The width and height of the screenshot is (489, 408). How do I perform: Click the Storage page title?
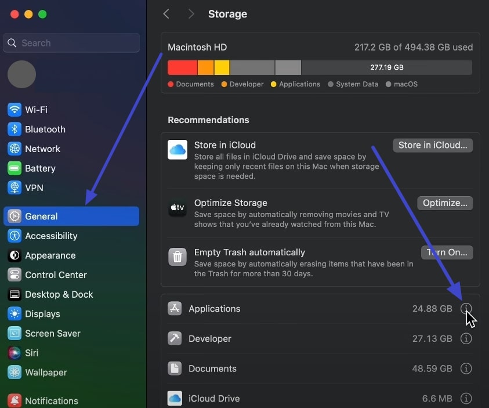(x=227, y=14)
